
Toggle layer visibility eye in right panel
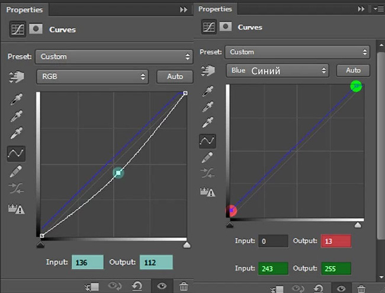(x=341, y=288)
